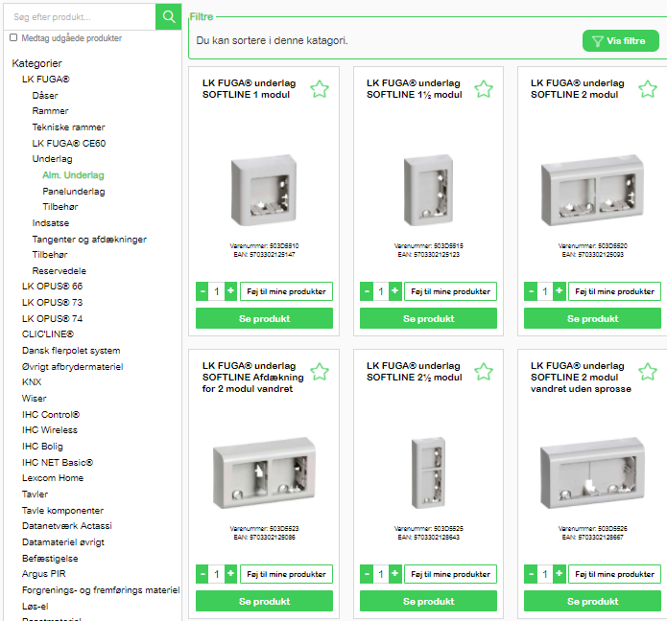The image size is (667, 621).
Task: Decrease quantity for SOFTLINE 1½ modul
Action: 367,291
